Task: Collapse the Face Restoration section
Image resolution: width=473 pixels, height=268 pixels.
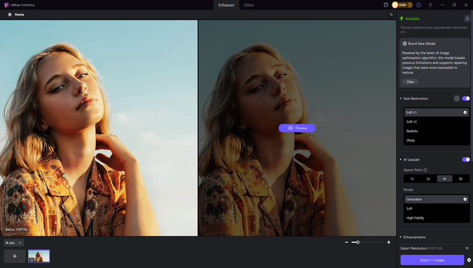Action: tap(401, 98)
